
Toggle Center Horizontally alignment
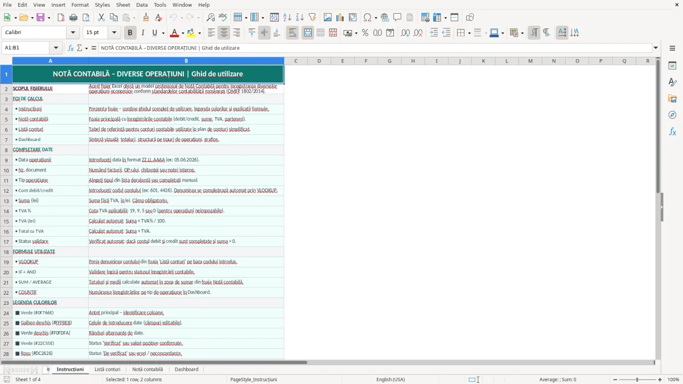224,33
